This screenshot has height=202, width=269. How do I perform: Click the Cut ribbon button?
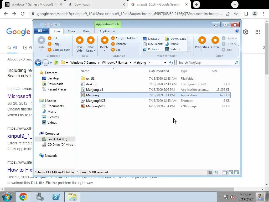pyautogui.click(x=53, y=38)
